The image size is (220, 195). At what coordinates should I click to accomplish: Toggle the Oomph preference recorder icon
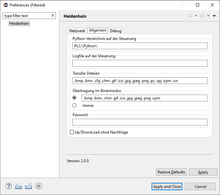coord(39,186)
